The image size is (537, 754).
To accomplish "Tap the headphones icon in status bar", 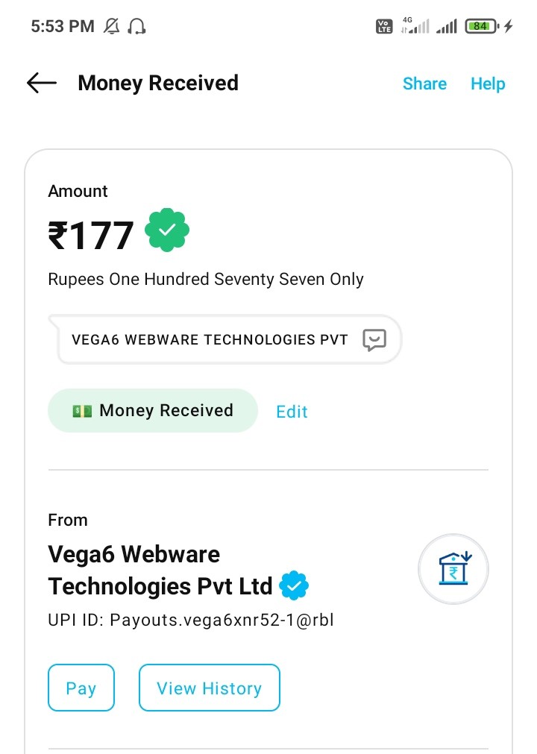I will point(136,27).
